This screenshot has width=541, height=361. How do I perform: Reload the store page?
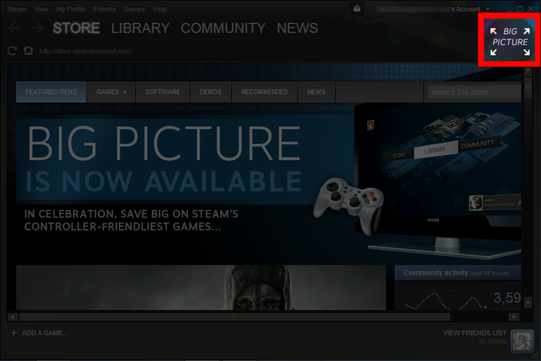coord(12,51)
